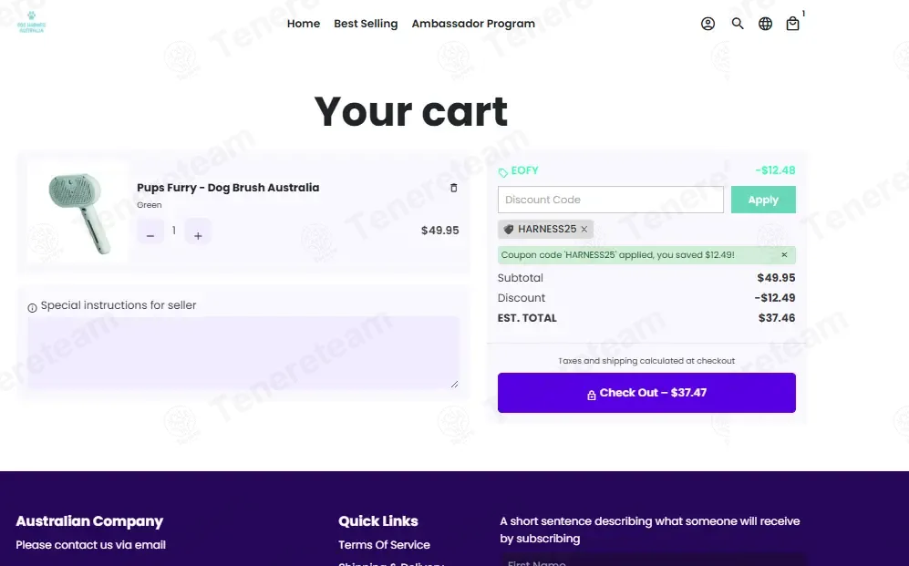Focus the Discount Code input field
Viewport: 909px width, 566px height.
pos(611,200)
